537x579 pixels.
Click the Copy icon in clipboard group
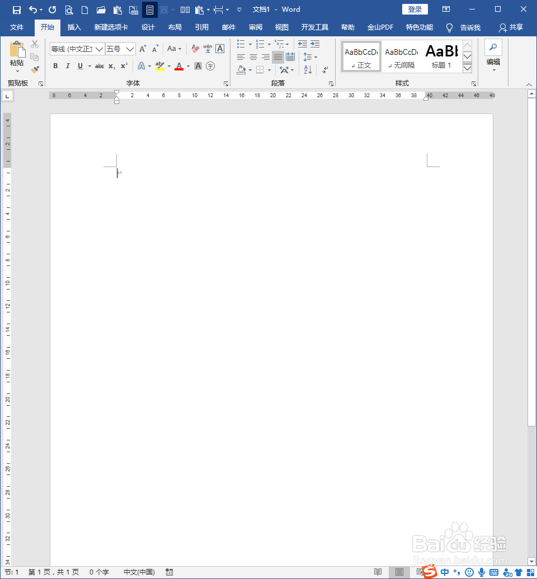pyautogui.click(x=34, y=56)
